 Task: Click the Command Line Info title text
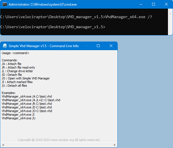[x=44, y=46]
